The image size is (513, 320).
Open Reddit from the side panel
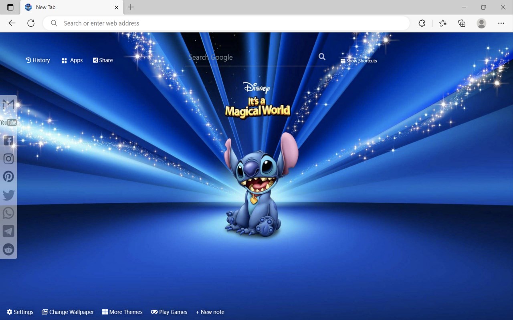8,249
